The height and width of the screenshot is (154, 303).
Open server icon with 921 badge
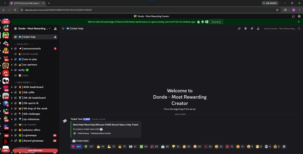pos(6,50)
